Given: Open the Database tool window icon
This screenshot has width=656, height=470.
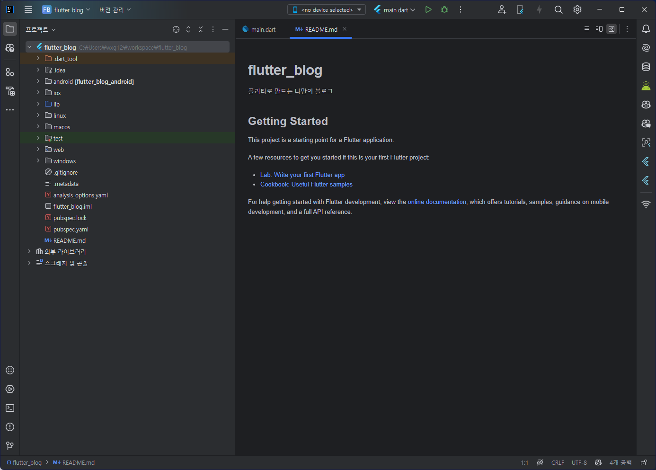Looking at the screenshot, I should (x=646, y=67).
